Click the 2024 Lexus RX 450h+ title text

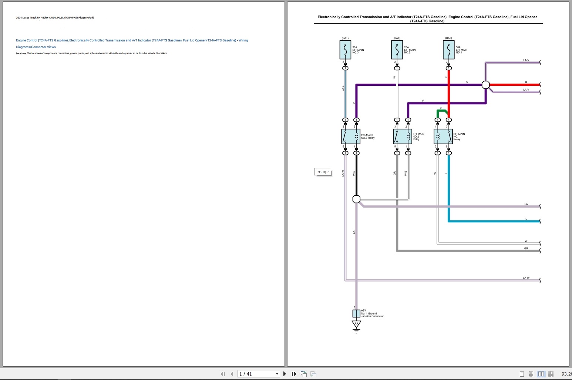(x=55, y=18)
